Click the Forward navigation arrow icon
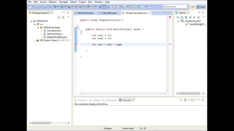The height and width of the screenshot is (131, 234). (x=142, y=7)
